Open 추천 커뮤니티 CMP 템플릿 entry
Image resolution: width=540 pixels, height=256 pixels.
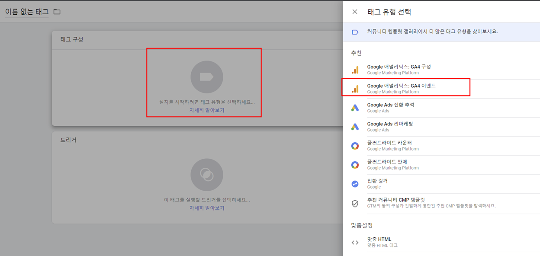pos(441,203)
